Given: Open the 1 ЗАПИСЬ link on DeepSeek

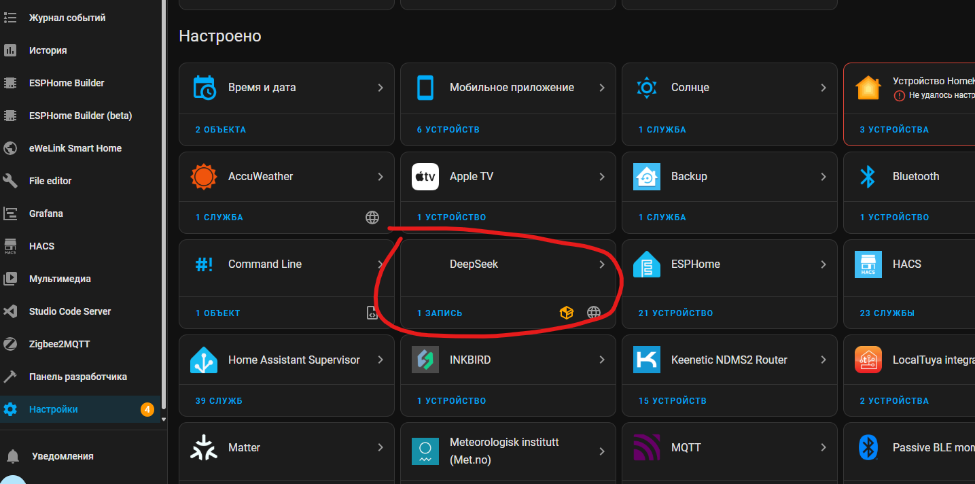Looking at the screenshot, I should point(440,313).
